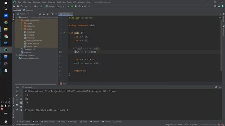Open the CMake tool window
Screen dimensions: 225x126
[x=84, y=122]
